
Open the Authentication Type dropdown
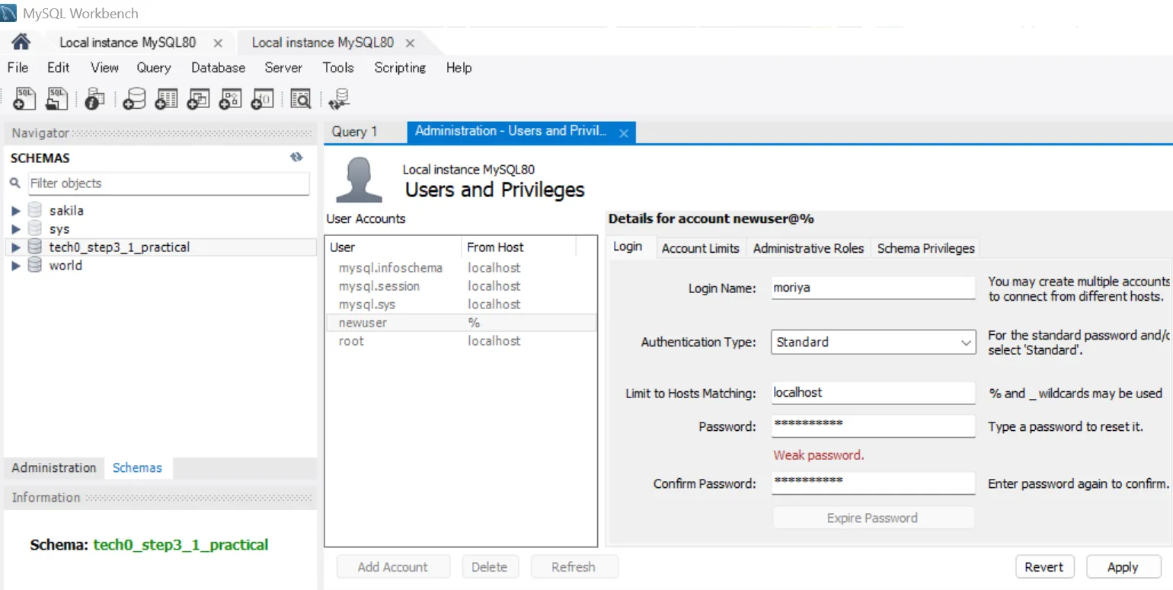[873, 343]
